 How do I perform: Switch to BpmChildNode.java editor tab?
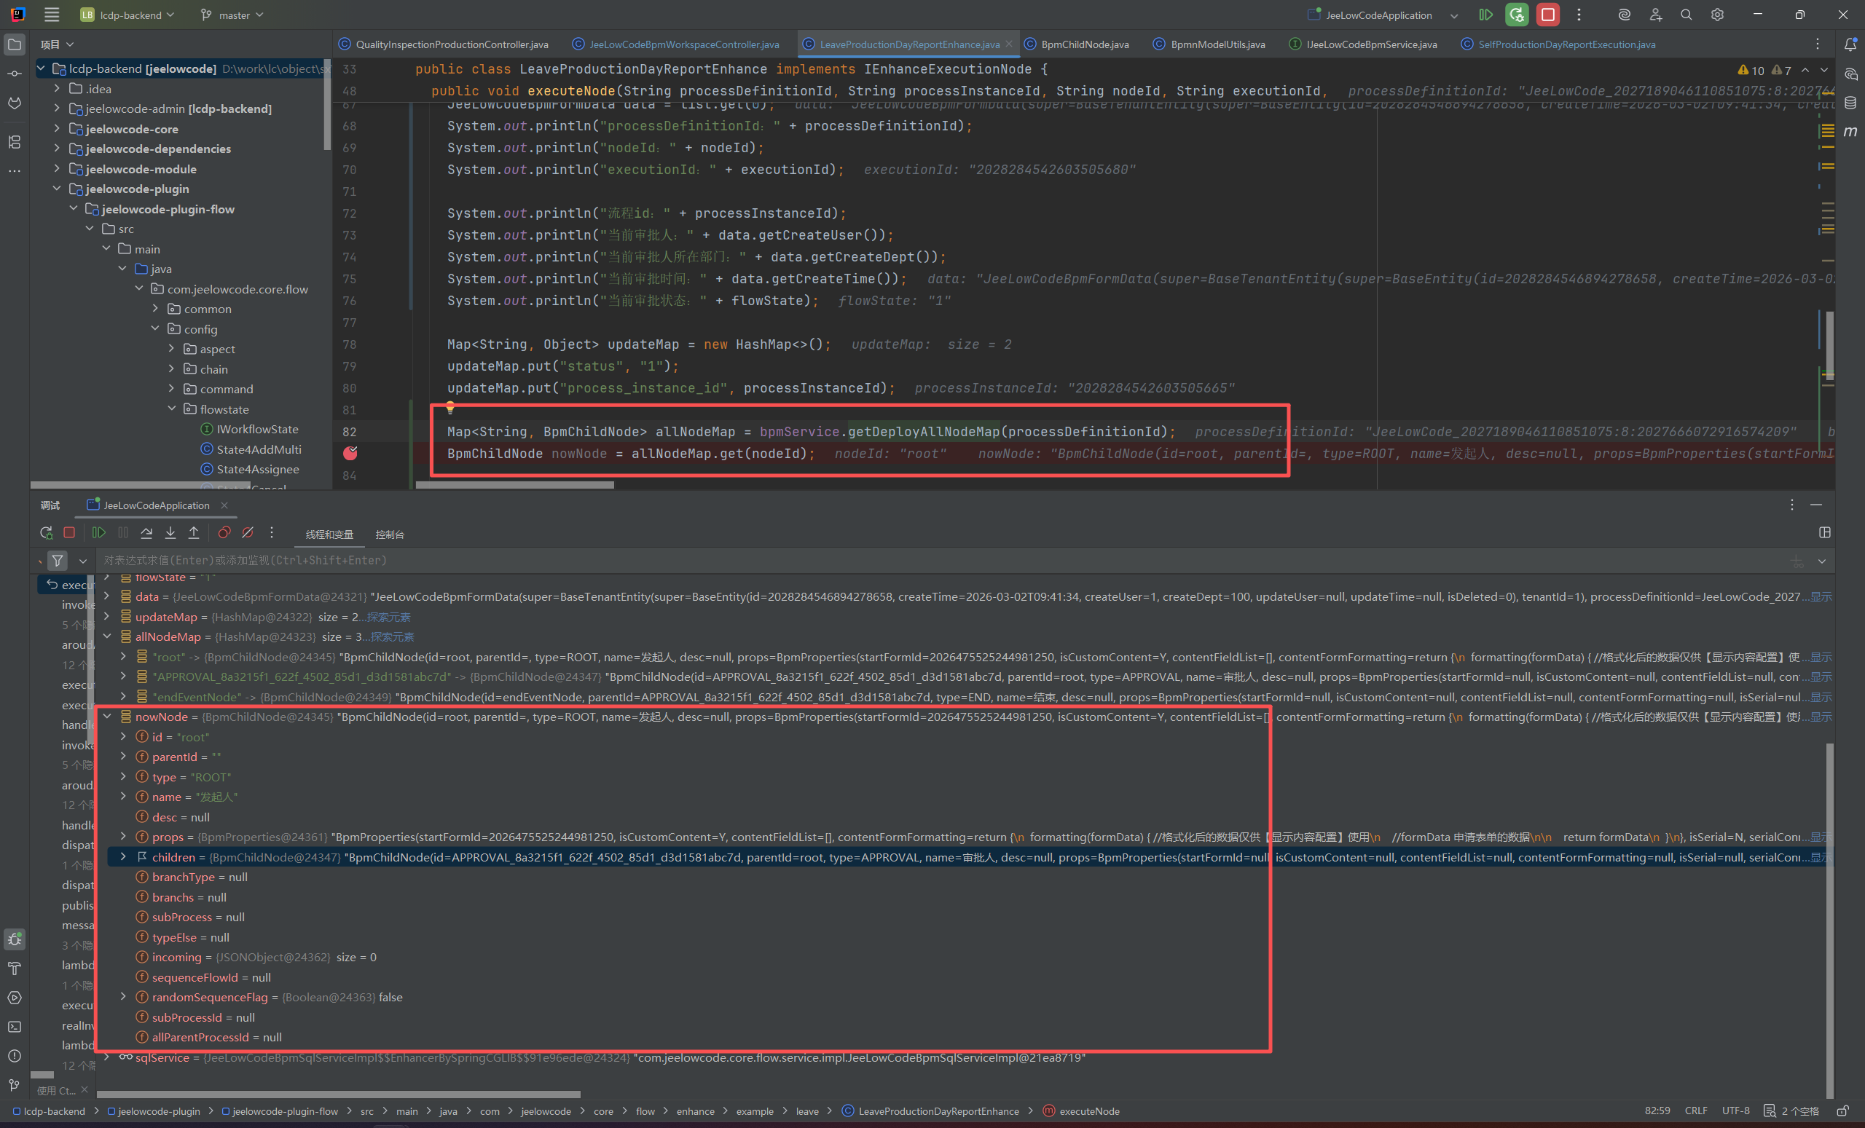[1084, 44]
